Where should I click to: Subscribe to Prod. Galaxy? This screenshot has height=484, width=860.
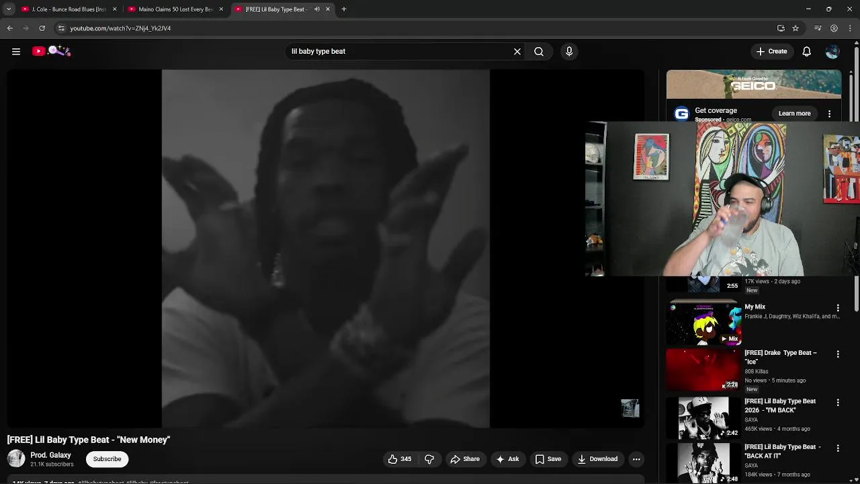107,459
